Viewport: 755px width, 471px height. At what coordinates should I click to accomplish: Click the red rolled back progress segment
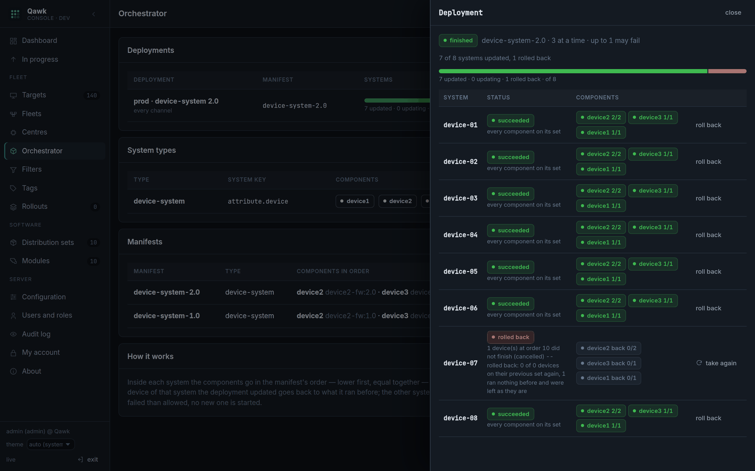[x=727, y=71]
